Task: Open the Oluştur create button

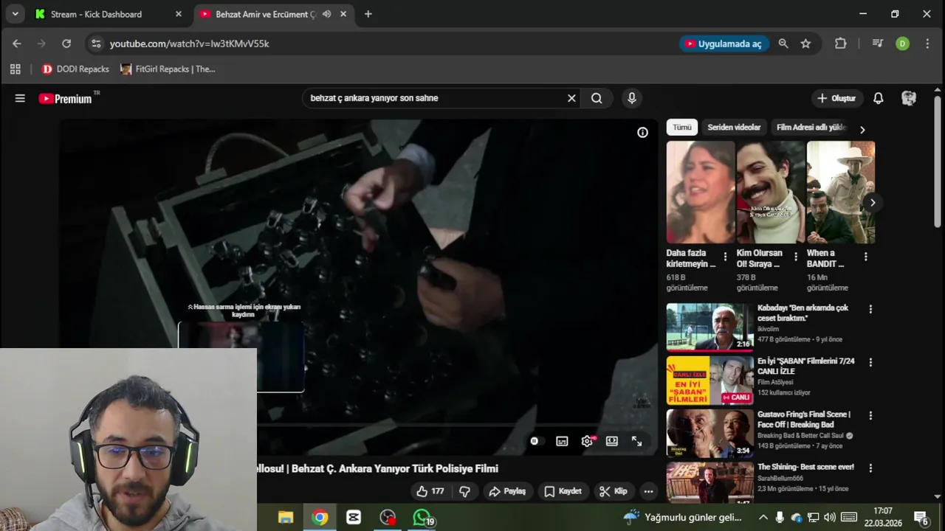Action: point(836,98)
